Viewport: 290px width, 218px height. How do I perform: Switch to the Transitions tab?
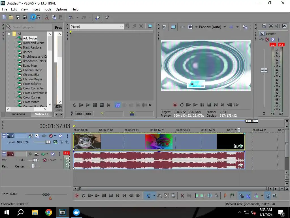[18, 114]
